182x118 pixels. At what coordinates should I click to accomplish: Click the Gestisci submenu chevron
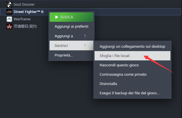(85, 45)
